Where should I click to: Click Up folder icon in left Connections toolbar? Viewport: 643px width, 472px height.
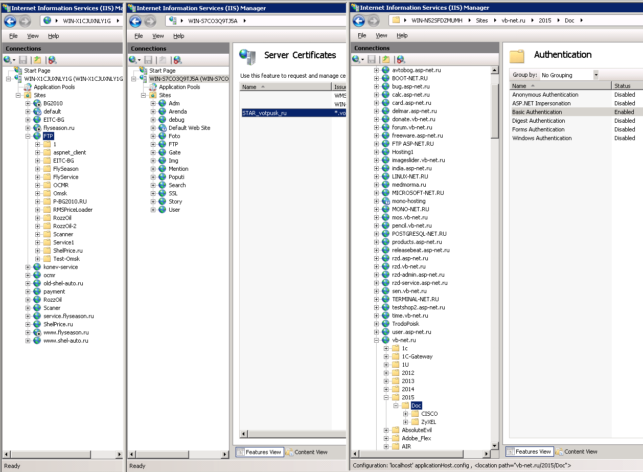(x=38, y=60)
